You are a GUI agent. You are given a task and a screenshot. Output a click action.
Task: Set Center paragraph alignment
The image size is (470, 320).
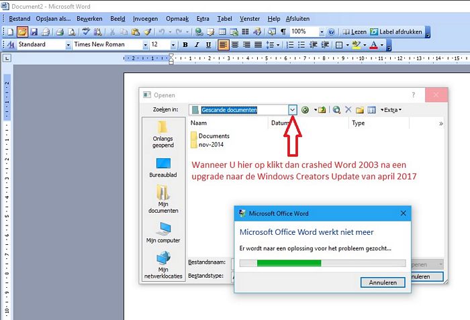click(x=235, y=45)
